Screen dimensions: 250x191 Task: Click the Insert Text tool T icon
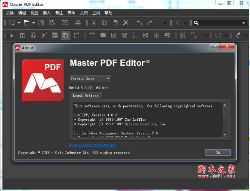(x=194, y=35)
